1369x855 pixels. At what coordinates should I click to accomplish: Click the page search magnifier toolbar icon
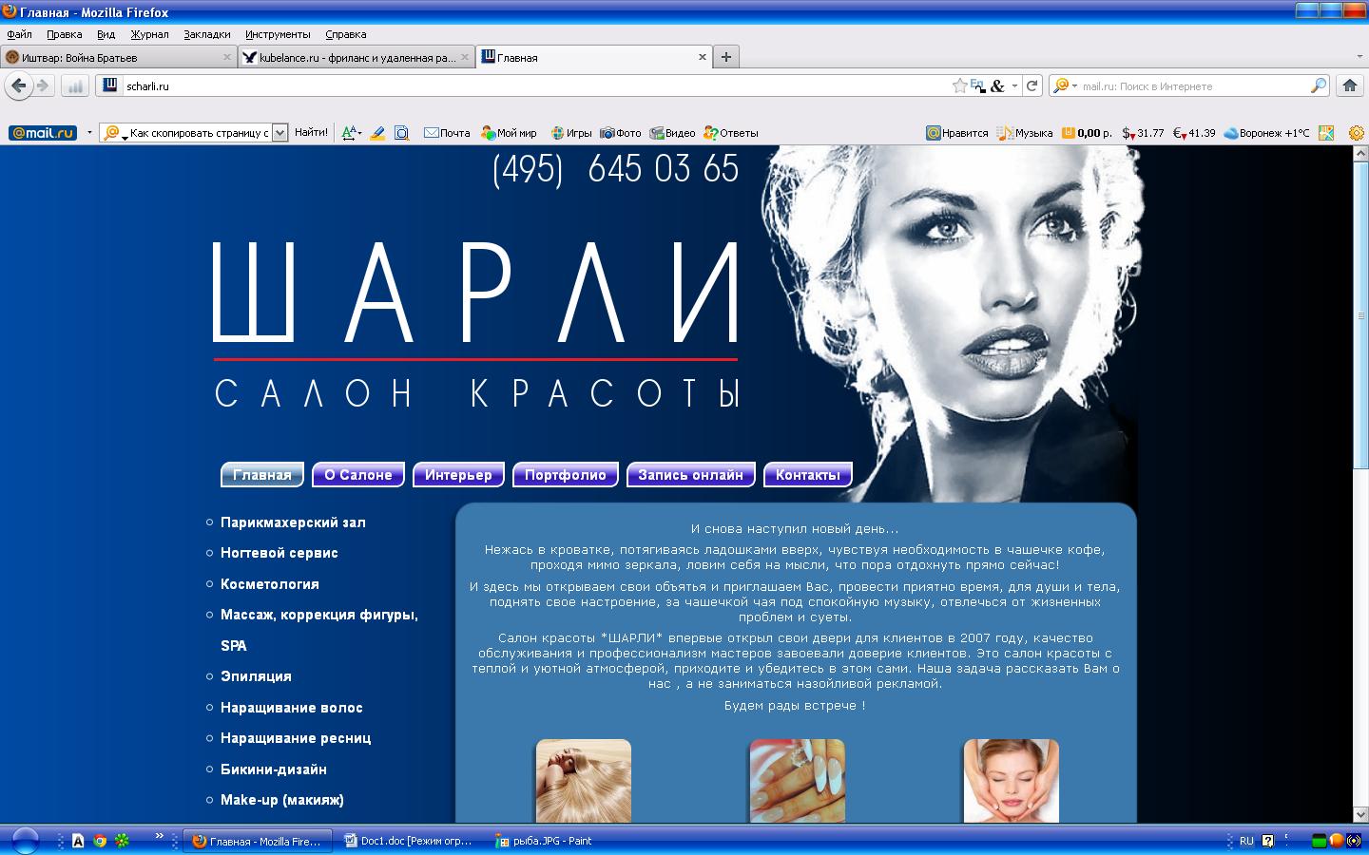point(402,133)
